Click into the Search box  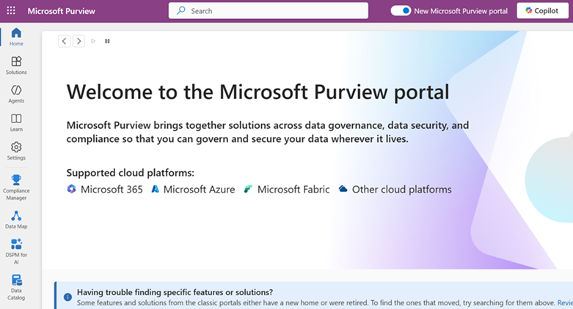(269, 10)
